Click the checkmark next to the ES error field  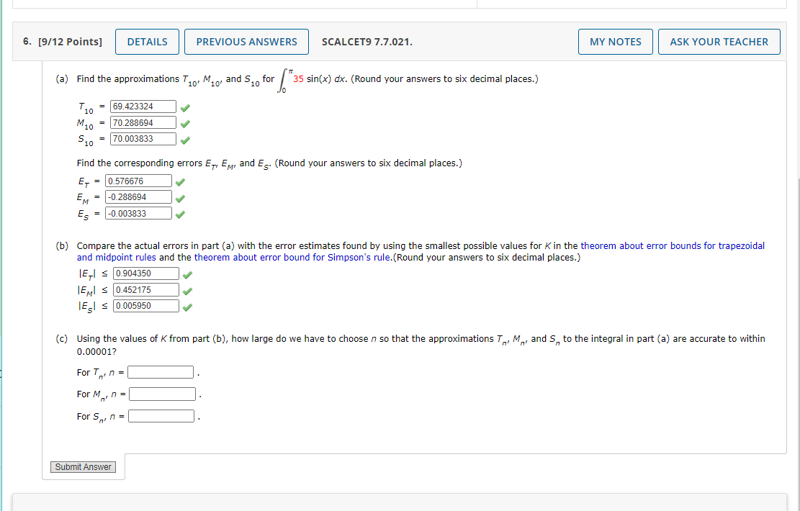click(179, 213)
